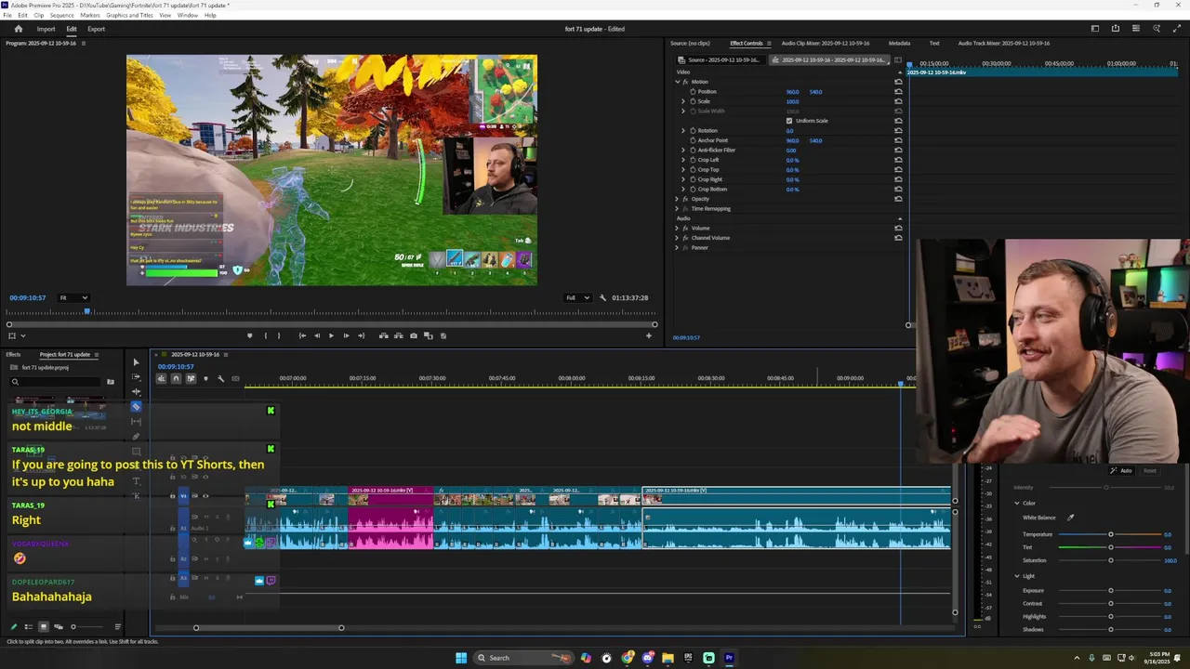Select the Slip tool
The image size is (1190, 669).
point(136,422)
